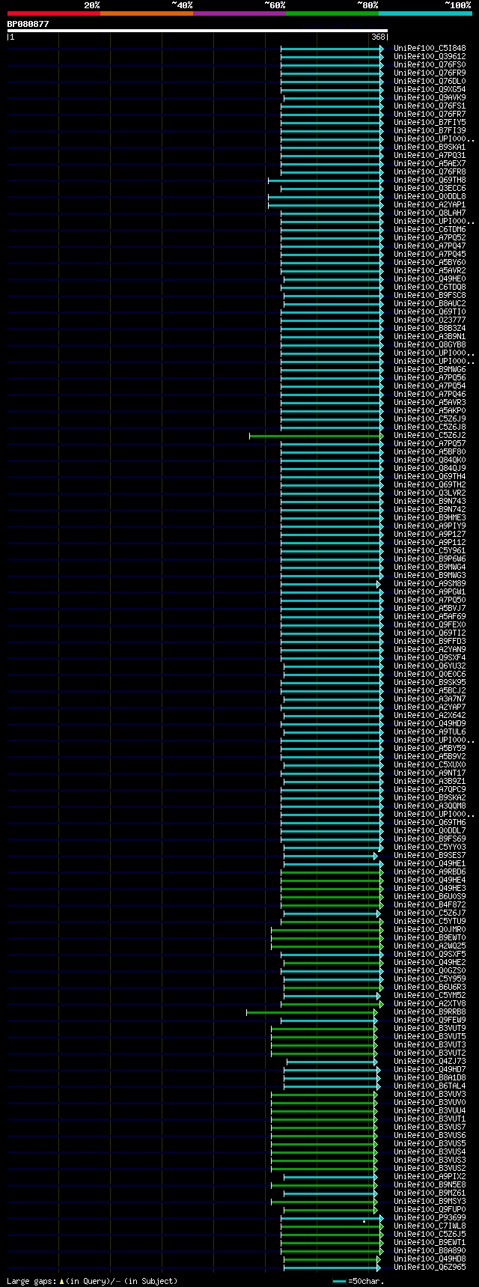Open hit UniRef100_O23777
Viewport: 479px width, 1287px height.
pyautogui.click(x=430, y=320)
